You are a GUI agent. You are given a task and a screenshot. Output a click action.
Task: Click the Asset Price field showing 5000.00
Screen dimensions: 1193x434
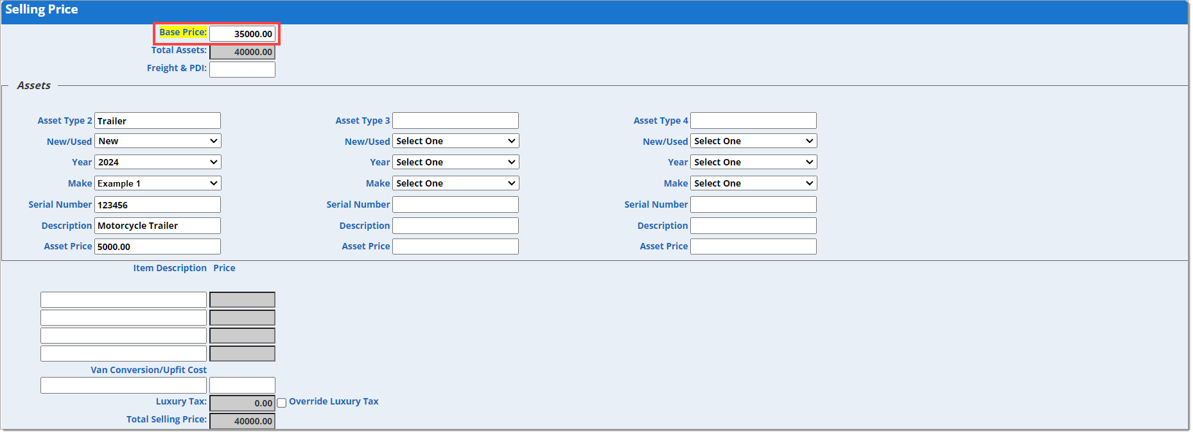(x=158, y=247)
